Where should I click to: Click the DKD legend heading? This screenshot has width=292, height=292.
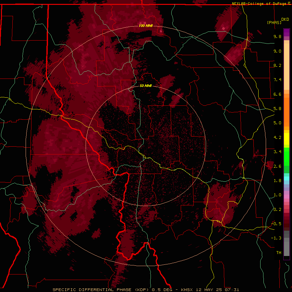(285, 19)
